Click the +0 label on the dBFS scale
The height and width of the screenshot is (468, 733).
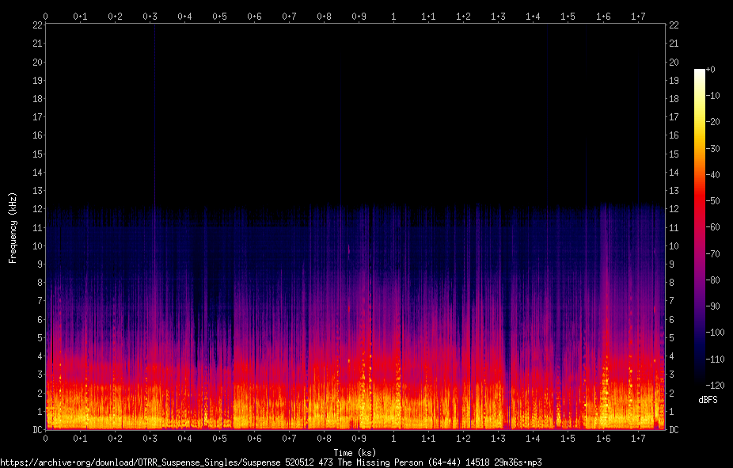tap(711, 69)
